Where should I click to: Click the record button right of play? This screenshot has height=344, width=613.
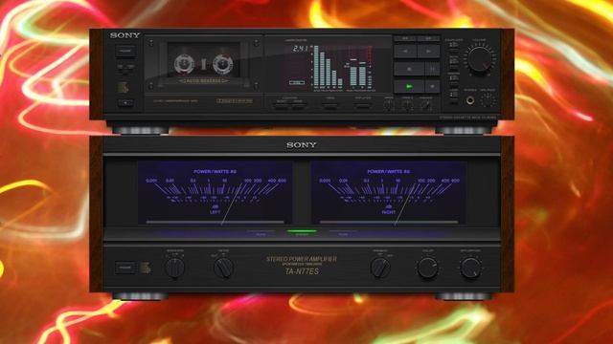[432, 86]
